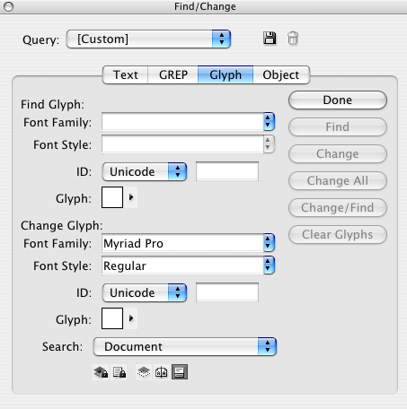Click the Clear Glyphs button

click(x=338, y=235)
